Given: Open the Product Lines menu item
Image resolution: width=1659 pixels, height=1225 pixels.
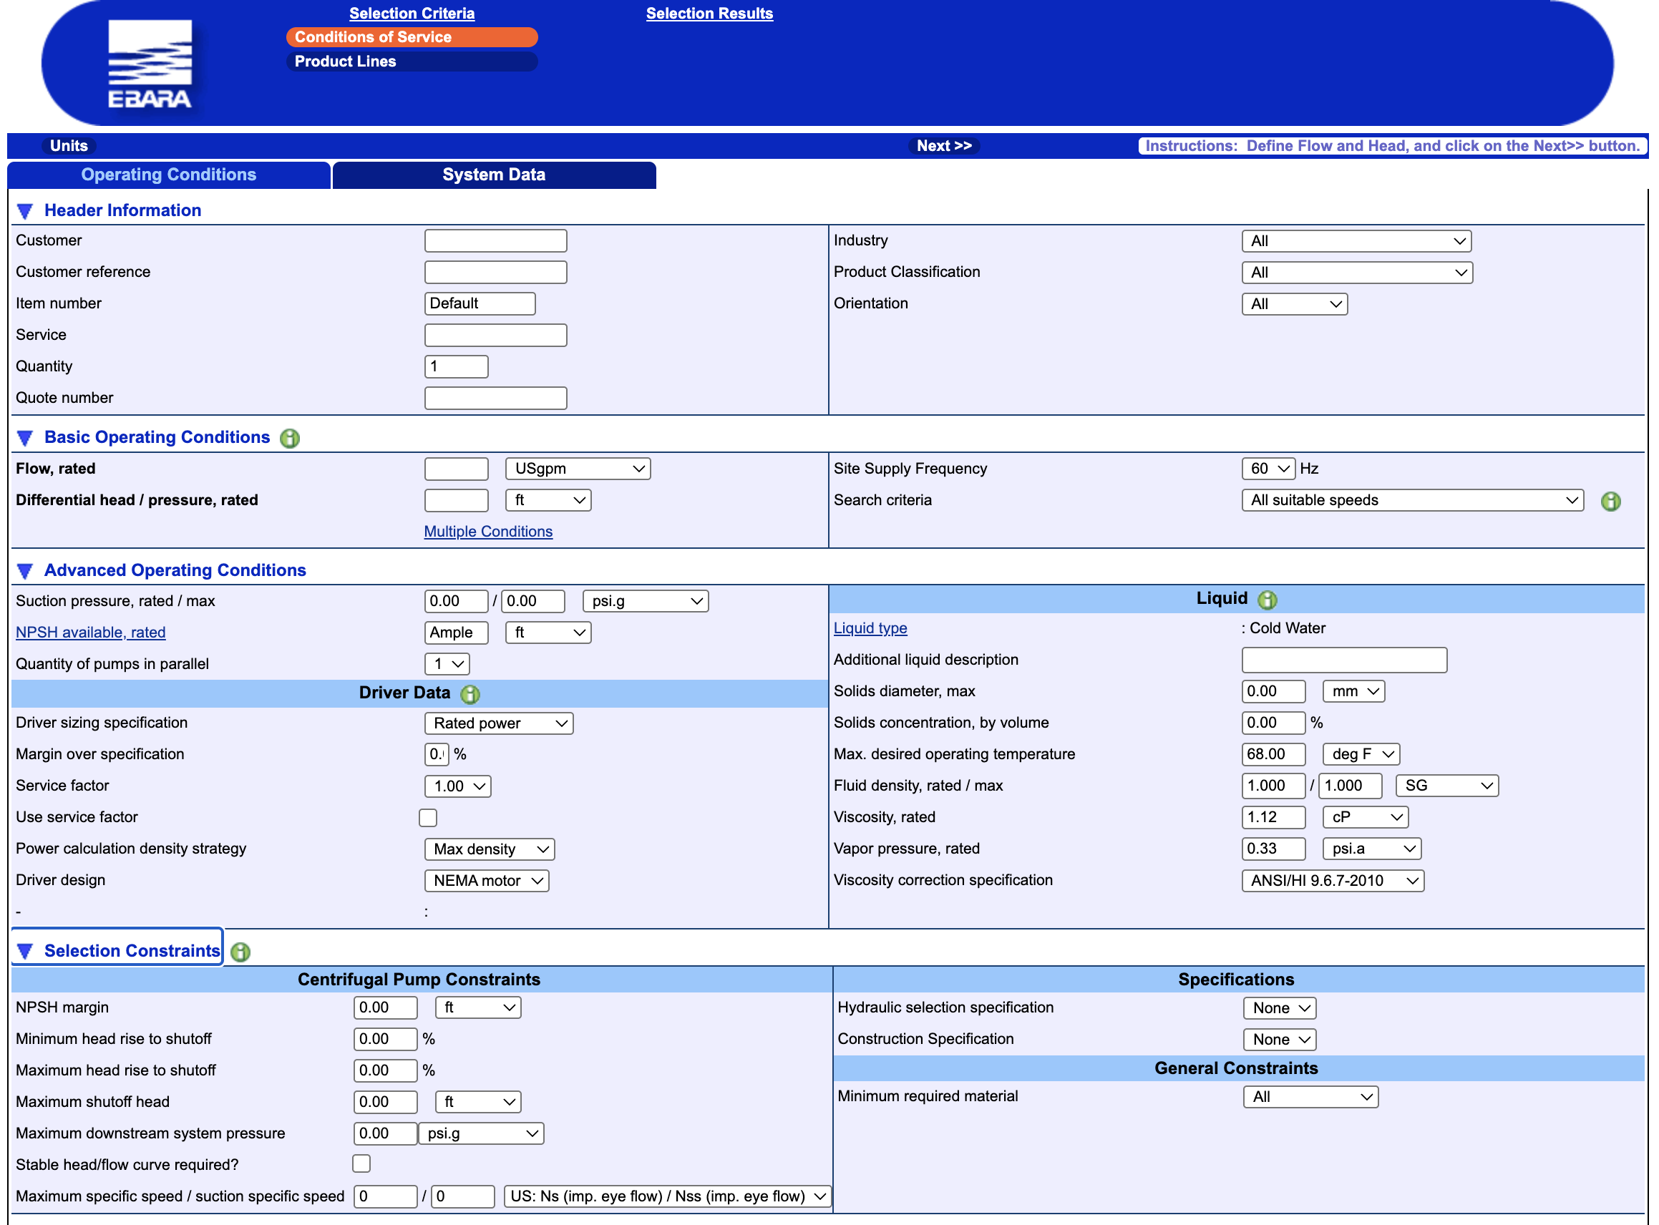Looking at the screenshot, I should click(x=412, y=62).
